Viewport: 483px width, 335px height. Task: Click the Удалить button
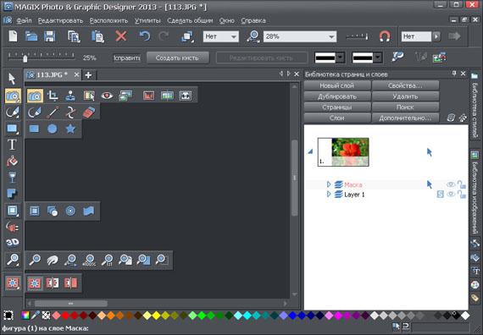point(405,96)
